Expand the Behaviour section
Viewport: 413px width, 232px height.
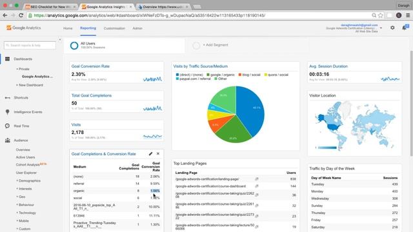25,205
